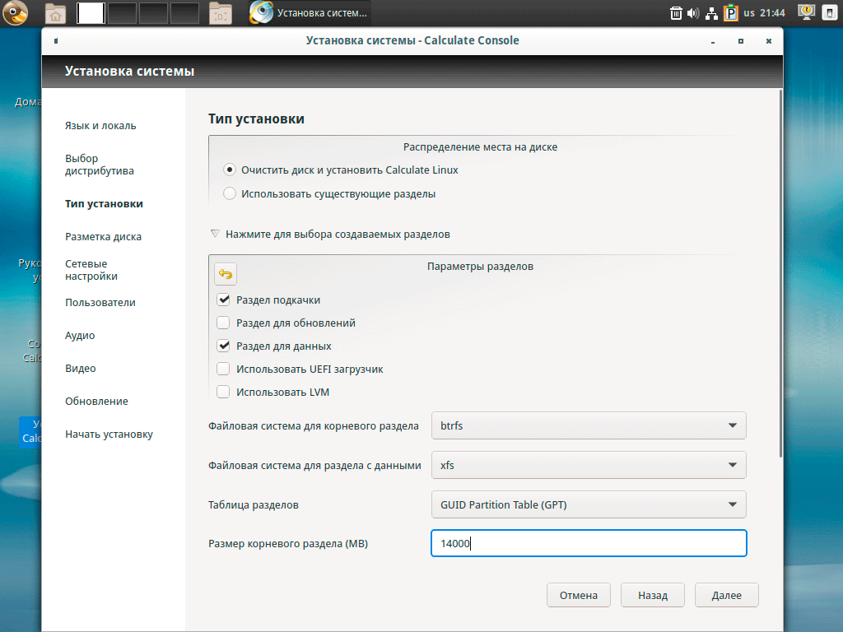The width and height of the screenshot is (843, 632).
Task: Switch to the third workspace
Action: pyautogui.click(x=153, y=13)
